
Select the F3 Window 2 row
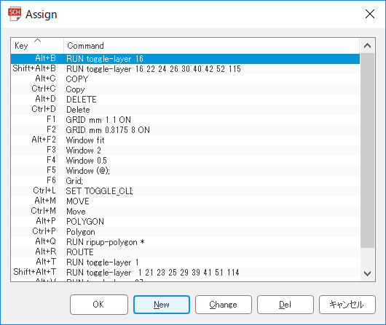(x=185, y=151)
